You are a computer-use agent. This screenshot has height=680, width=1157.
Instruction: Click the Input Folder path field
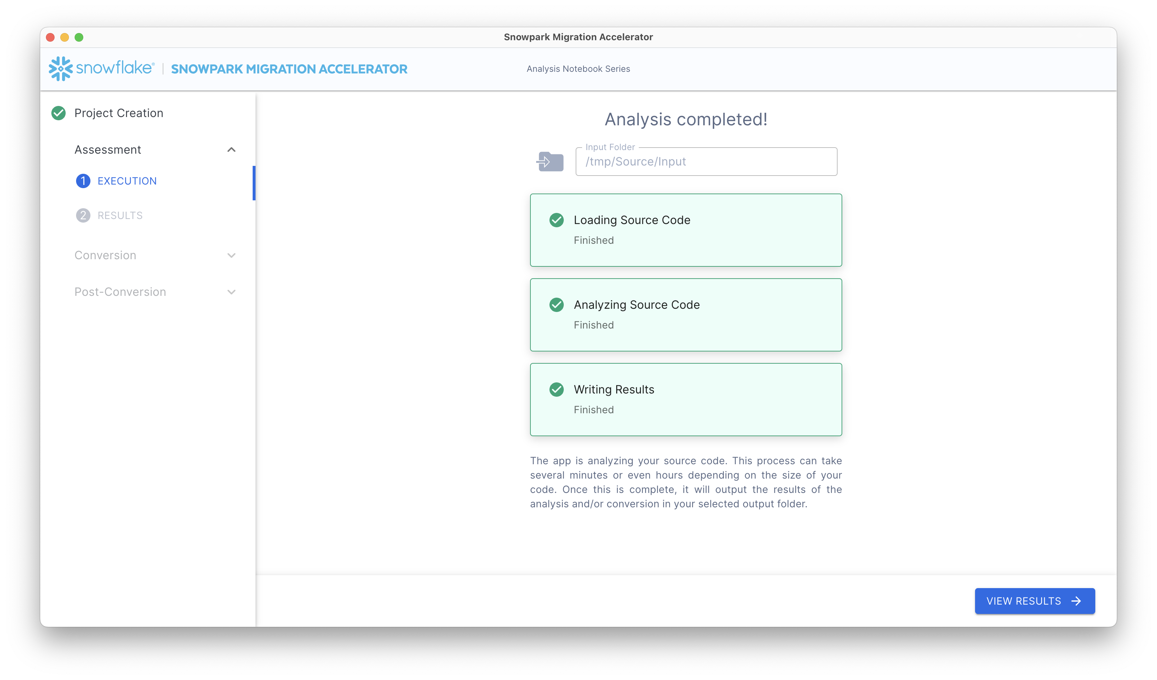(706, 161)
